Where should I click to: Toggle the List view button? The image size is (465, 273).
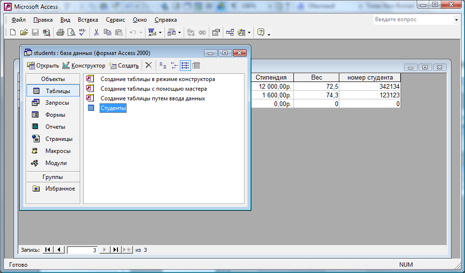coord(185,66)
